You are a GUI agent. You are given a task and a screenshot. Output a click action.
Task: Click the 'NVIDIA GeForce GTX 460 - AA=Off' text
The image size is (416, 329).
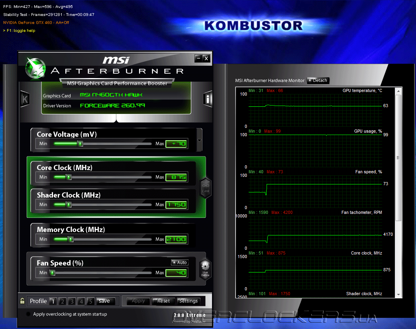click(x=36, y=23)
